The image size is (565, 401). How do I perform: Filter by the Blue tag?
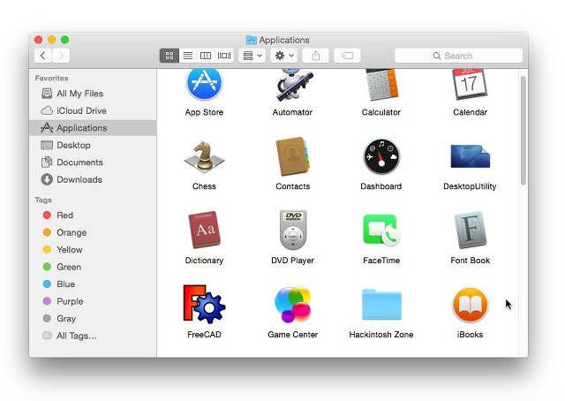[x=93, y=284]
